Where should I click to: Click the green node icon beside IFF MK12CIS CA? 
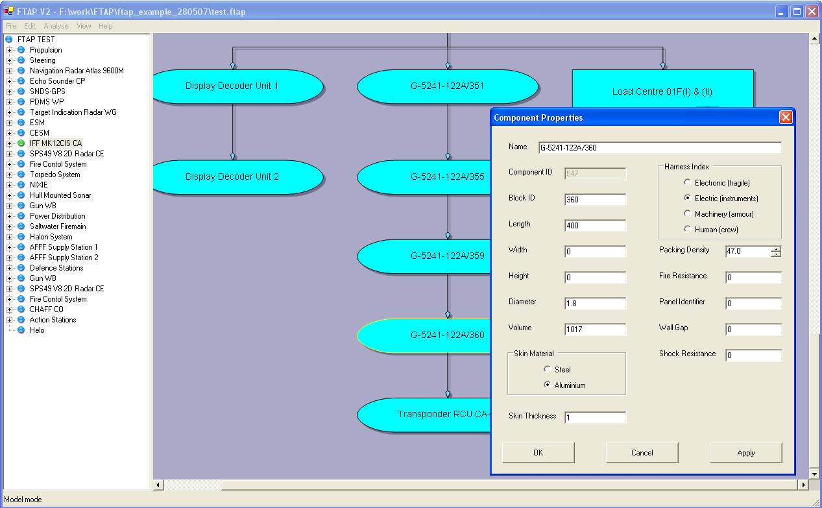click(x=21, y=143)
